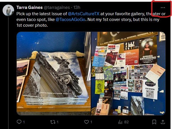This screenshot has width=172, height=129.
Task: Bookmark this tweet
Action: [x=154, y=122]
